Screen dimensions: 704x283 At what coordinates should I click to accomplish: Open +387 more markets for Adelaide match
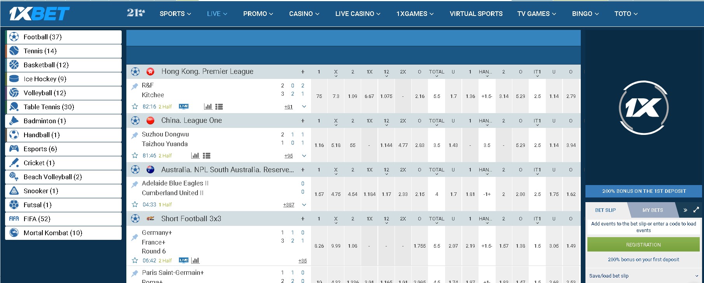click(x=288, y=204)
